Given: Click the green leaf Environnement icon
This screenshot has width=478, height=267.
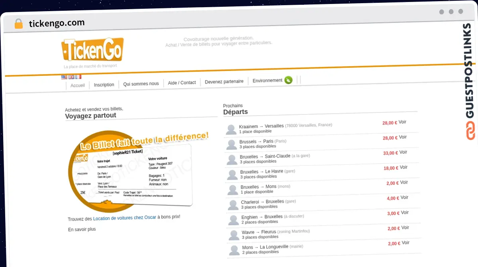Looking at the screenshot, I should pyautogui.click(x=288, y=80).
